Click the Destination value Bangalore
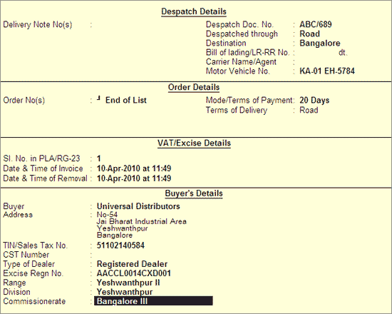Image resolution: width=392 pixels, height=314 pixels. pos(320,43)
